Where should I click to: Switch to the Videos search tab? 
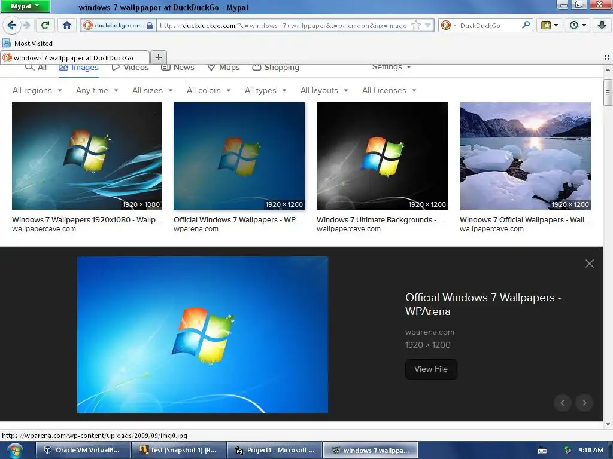(130, 67)
